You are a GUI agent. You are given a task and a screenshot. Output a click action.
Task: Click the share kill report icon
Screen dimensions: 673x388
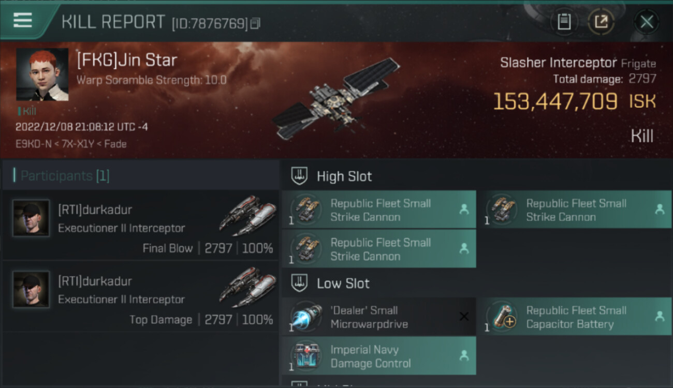[x=601, y=22]
